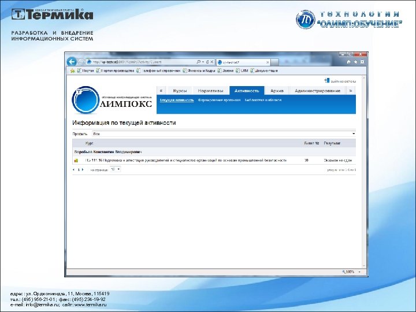The height and width of the screenshot is (312, 416).
Task: Click the logout door icon
Action: coord(327,80)
